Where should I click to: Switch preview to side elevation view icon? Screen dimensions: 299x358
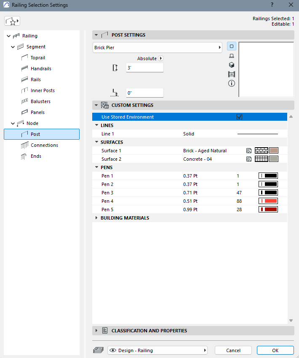coord(232,56)
